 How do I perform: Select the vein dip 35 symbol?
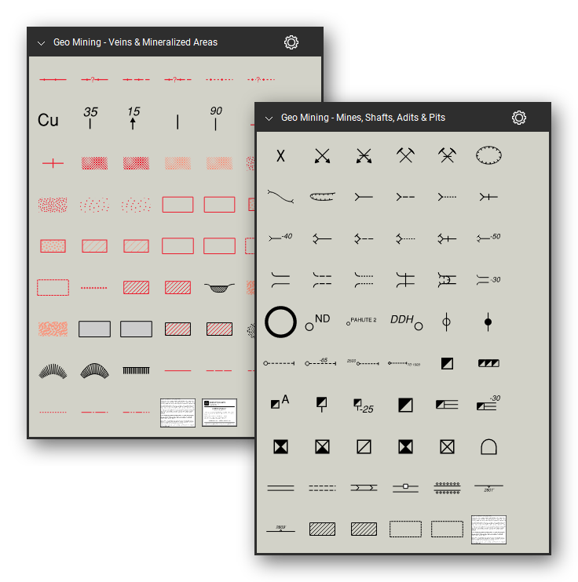coord(90,118)
